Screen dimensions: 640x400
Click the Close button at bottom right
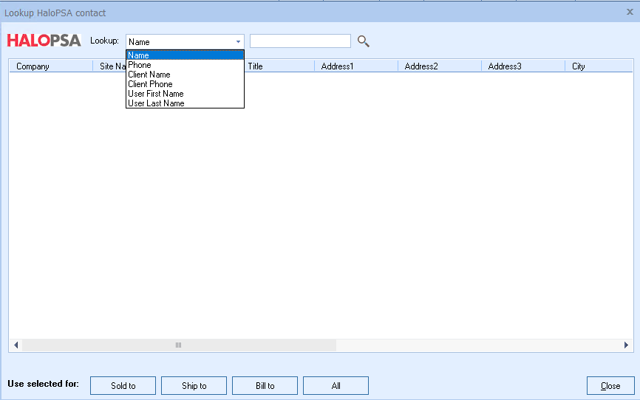[x=610, y=385]
